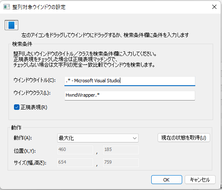
Task: Confirm the settings with OK
Action: coord(166,180)
